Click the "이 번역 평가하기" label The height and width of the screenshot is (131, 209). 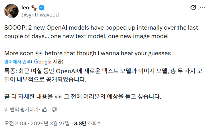point(21,109)
